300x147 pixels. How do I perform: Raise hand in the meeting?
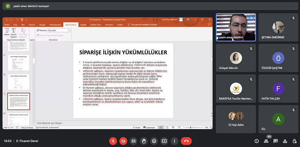(144, 141)
